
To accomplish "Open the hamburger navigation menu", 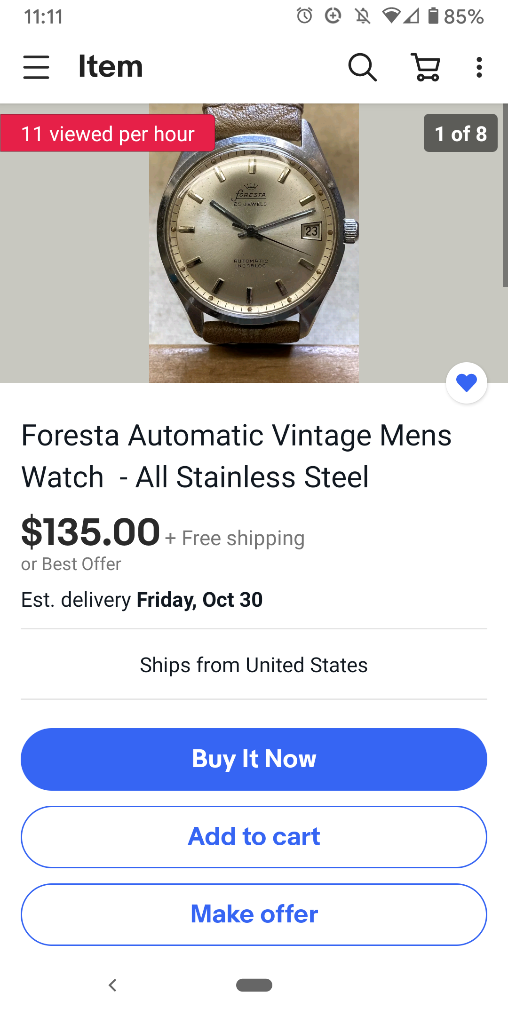I will [36, 67].
